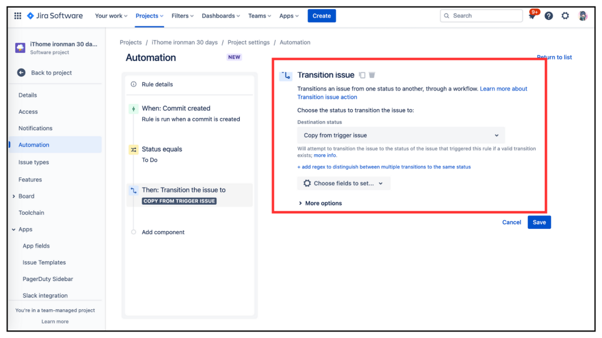Select the When: Commit created component

point(189,113)
